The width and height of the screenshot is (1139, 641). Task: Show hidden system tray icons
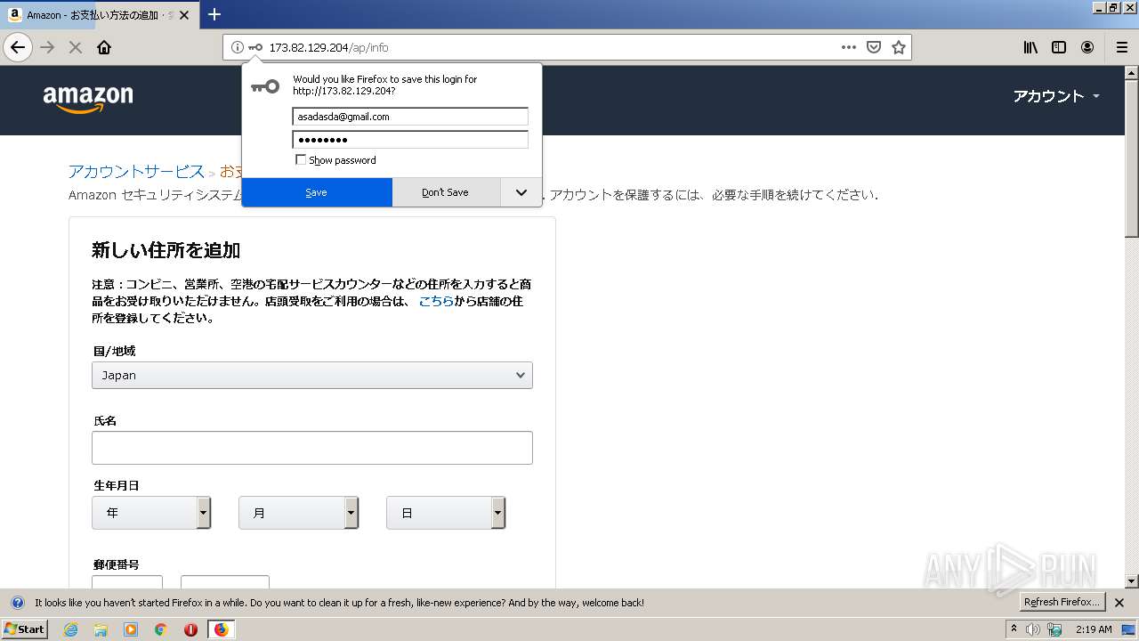point(1014,629)
